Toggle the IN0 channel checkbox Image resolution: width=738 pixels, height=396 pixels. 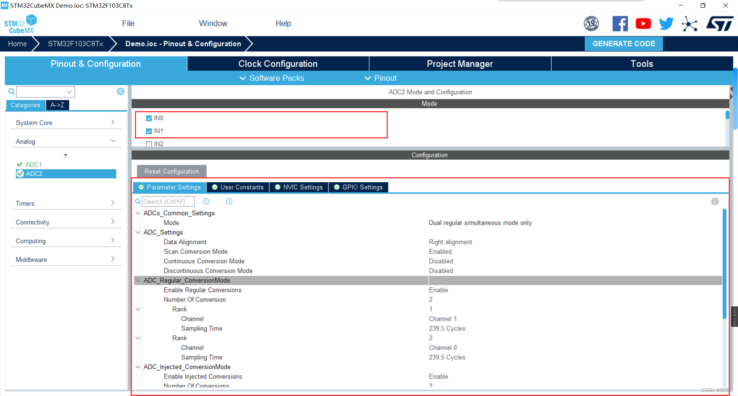pos(149,118)
